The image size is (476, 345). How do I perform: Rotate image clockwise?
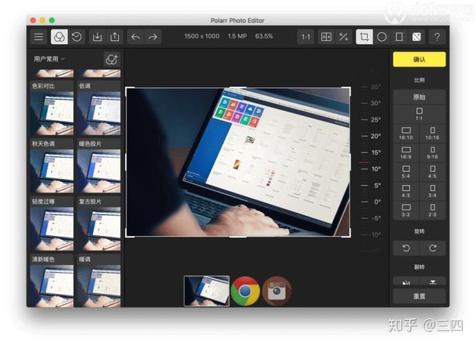click(x=433, y=248)
